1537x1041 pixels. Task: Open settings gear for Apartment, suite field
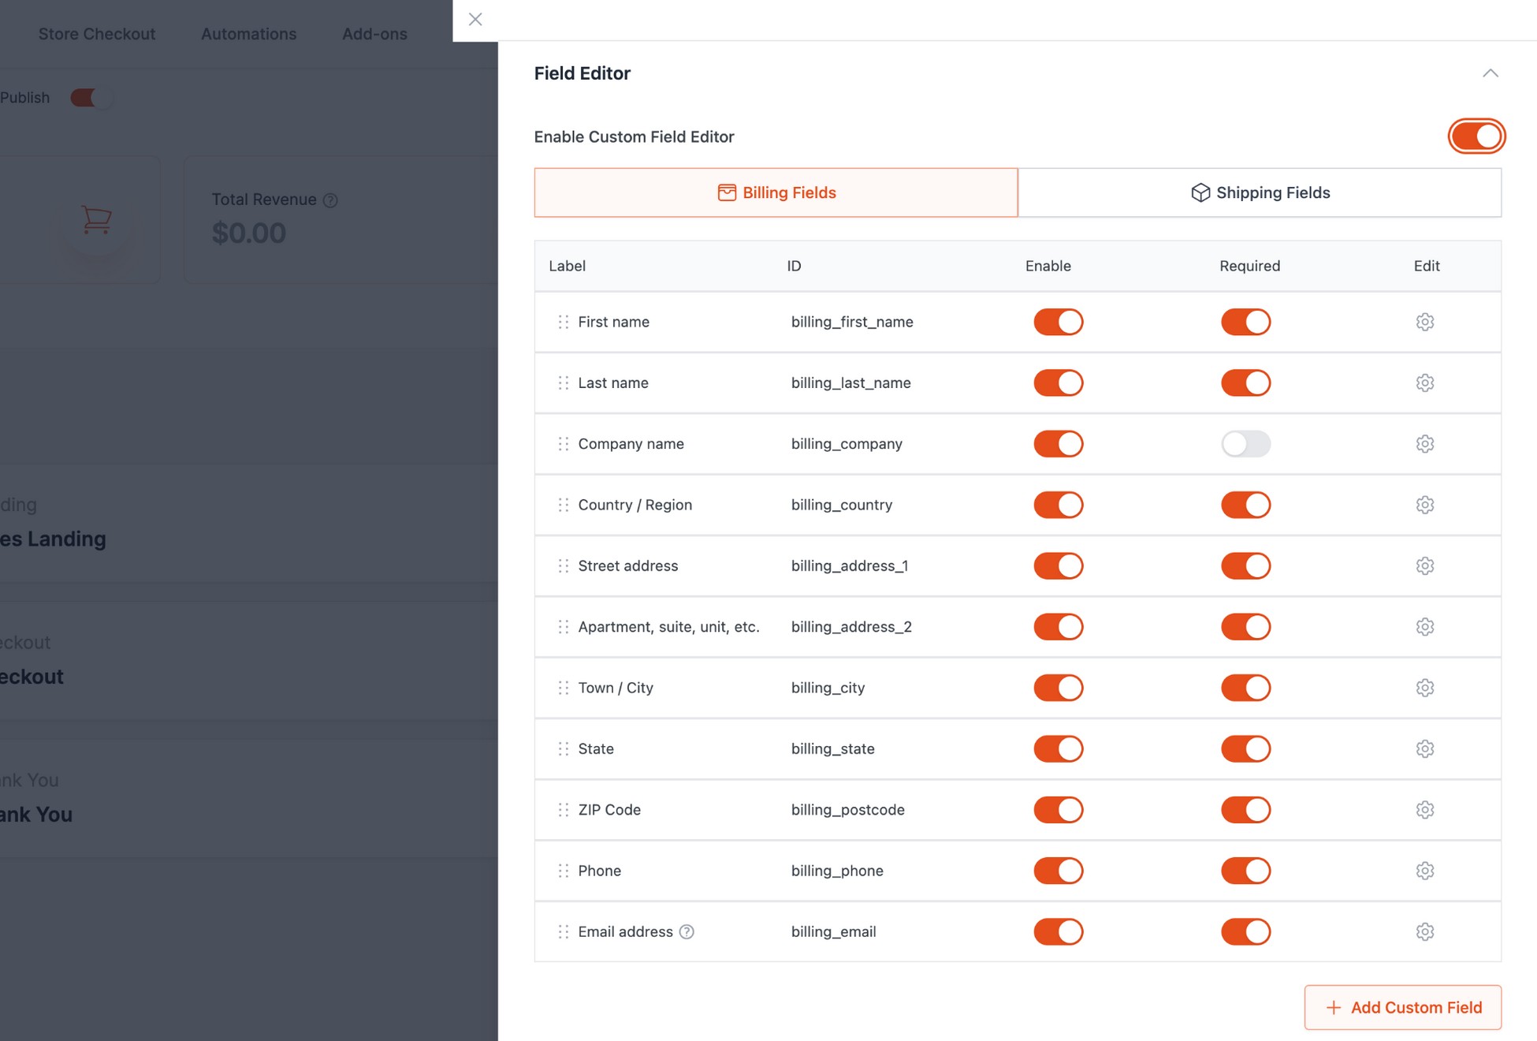1424,627
